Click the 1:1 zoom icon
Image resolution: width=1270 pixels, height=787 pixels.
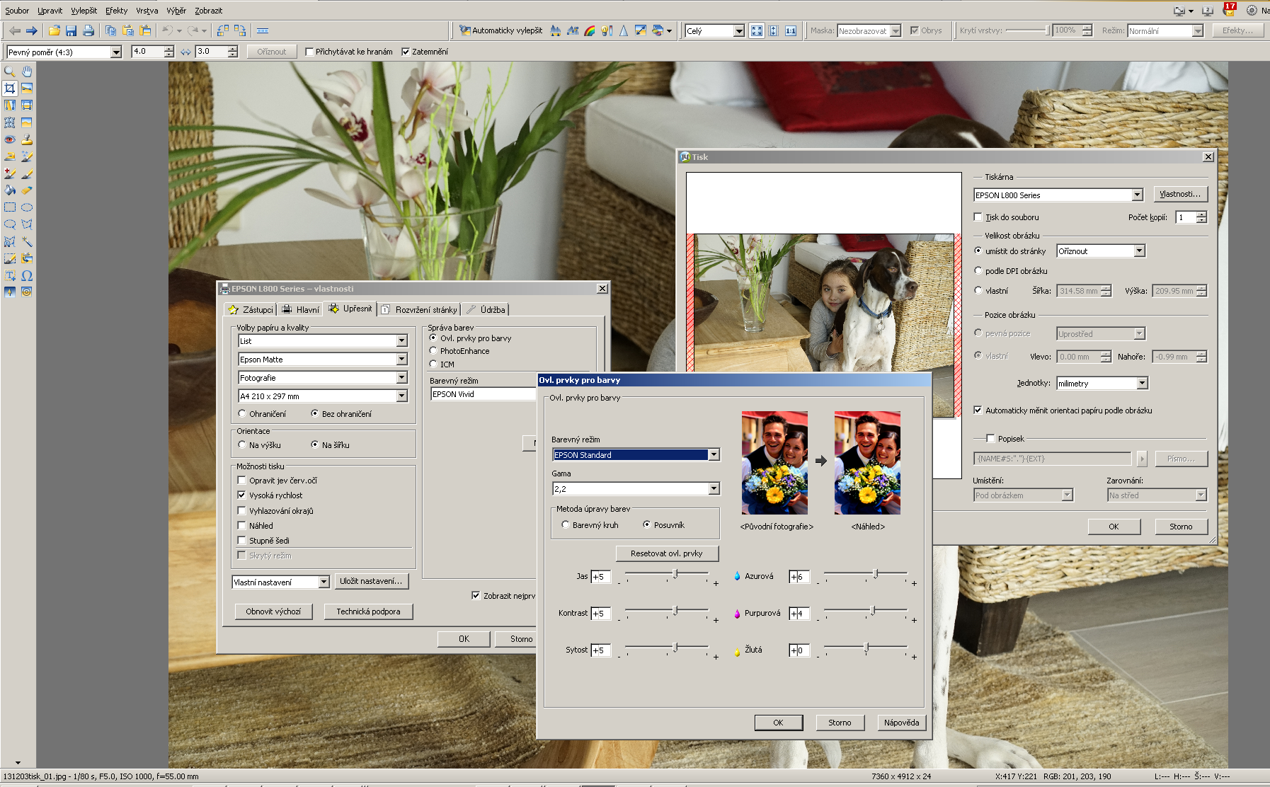(791, 30)
